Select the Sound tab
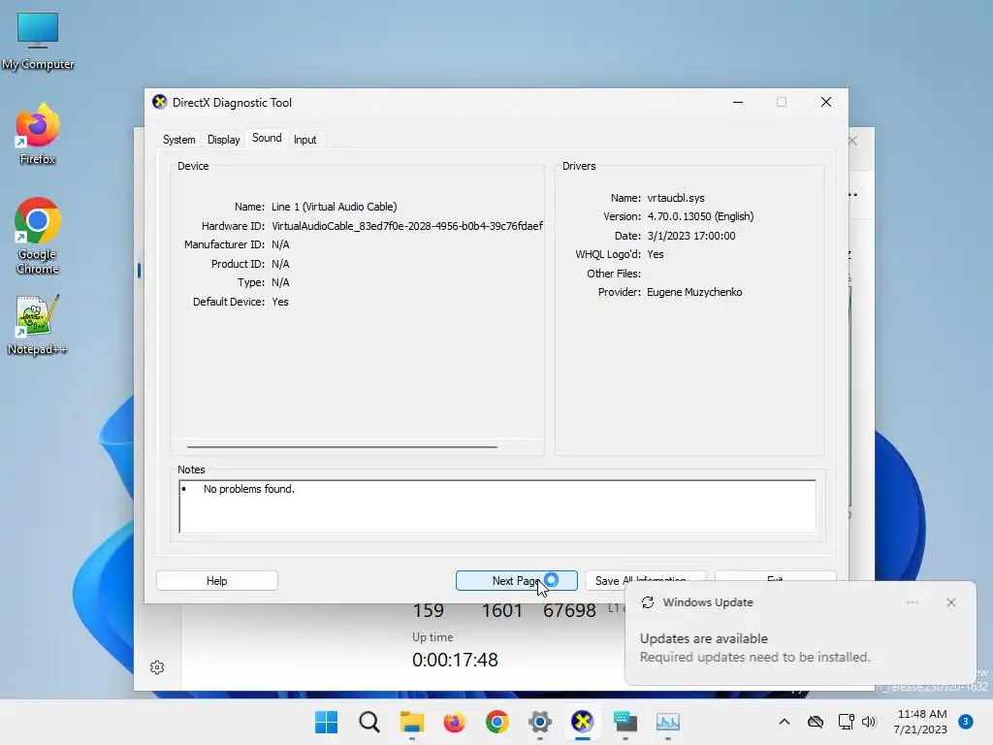The height and width of the screenshot is (745, 993). [x=267, y=138]
